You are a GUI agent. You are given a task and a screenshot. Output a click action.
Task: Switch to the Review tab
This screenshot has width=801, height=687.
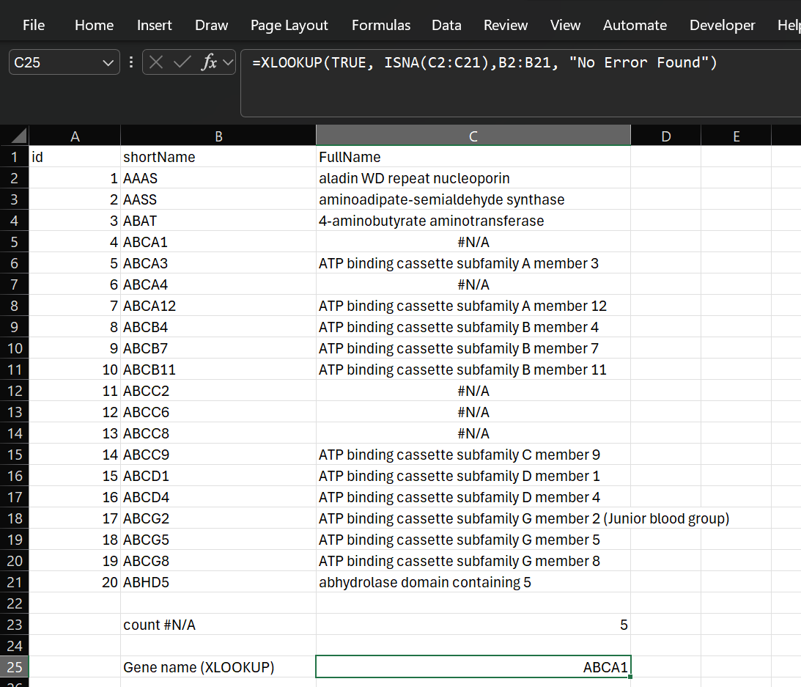506,24
